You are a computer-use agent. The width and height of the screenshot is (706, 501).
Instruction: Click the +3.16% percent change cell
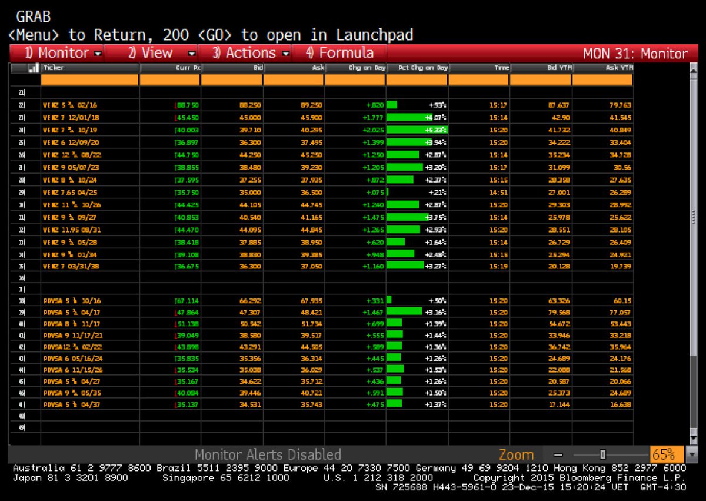(417, 311)
